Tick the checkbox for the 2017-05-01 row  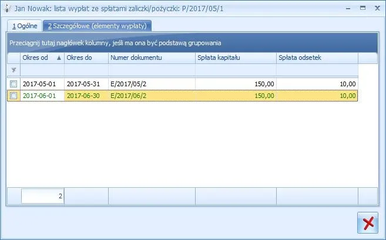[x=14, y=84]
